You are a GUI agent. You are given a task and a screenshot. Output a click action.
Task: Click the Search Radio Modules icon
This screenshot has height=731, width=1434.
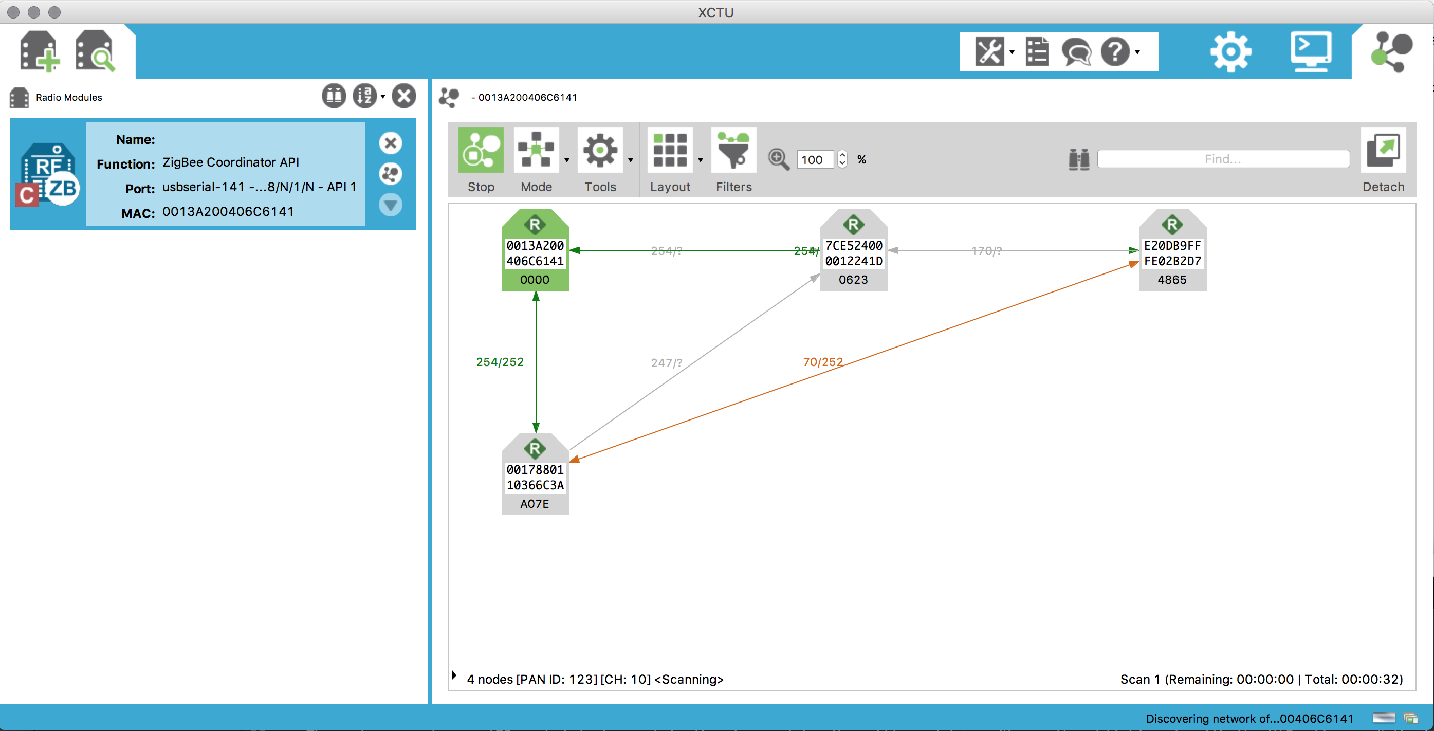point(94,52)
